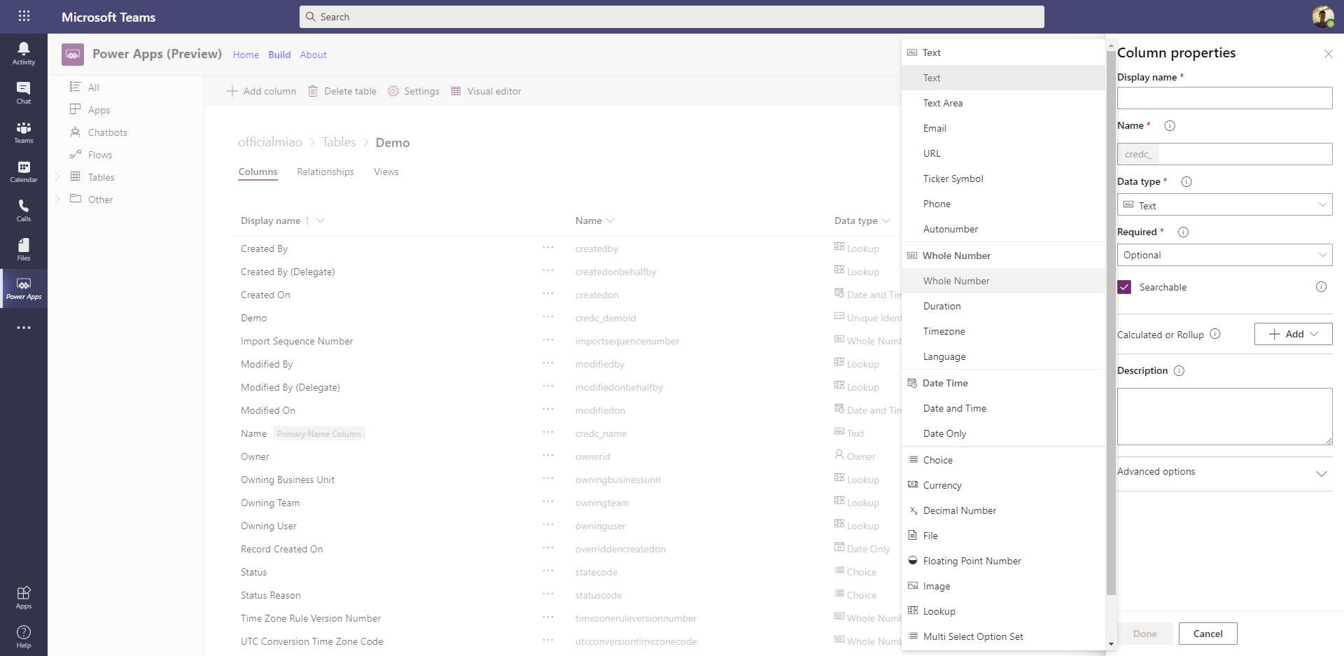Select the Power Apps rail icon
1344x656 pixels.
click(24, 288)
